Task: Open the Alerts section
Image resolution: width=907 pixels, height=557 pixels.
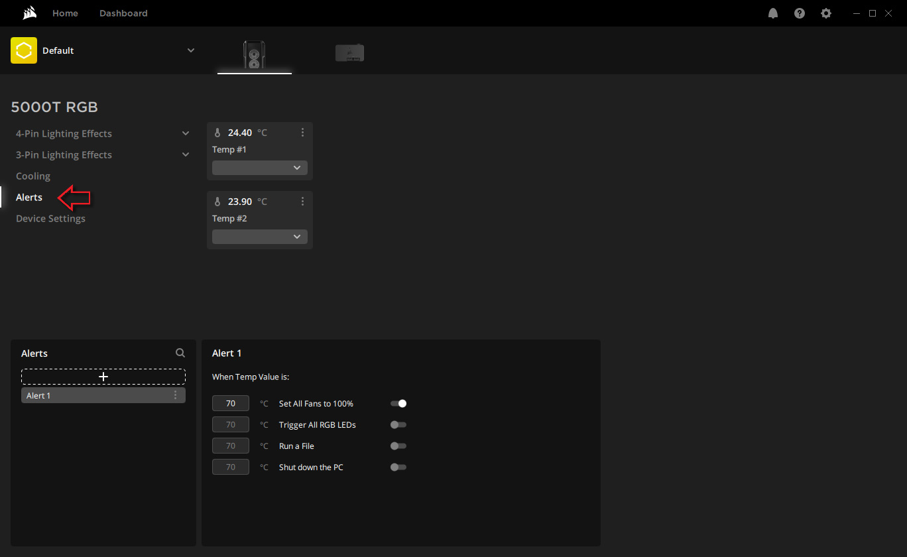Action: [x=29, y=197]
